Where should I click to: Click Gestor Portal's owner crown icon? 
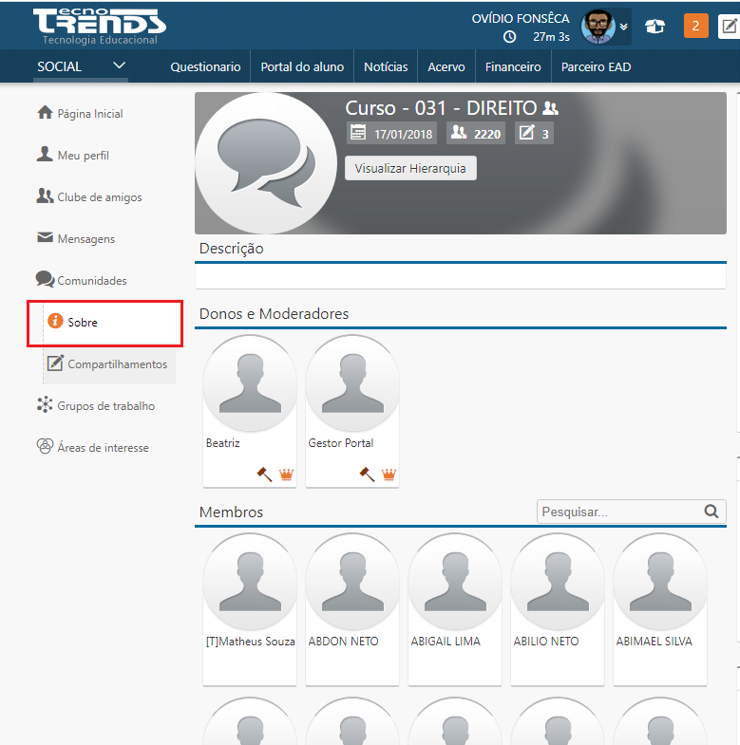pos(389,474)
